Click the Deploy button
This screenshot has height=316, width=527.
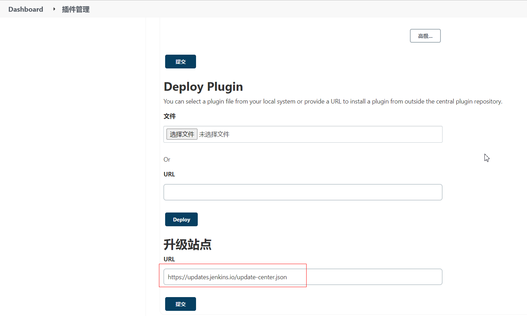click(181, 219)
